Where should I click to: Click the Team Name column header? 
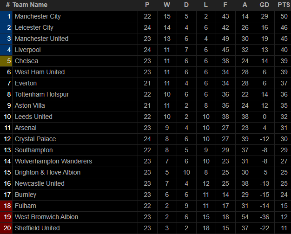pyautogui.click(x=30, y=5)
